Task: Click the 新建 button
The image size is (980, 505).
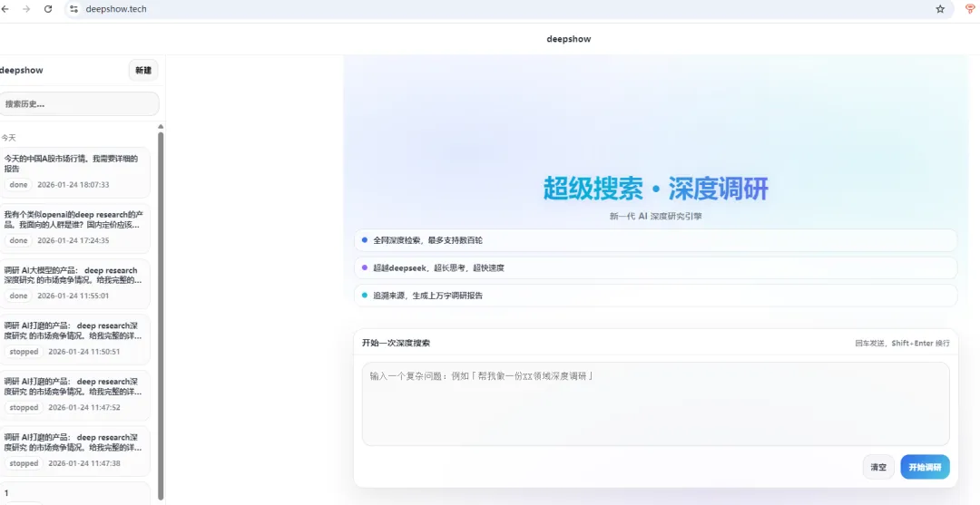Action: tap(143, 70)
